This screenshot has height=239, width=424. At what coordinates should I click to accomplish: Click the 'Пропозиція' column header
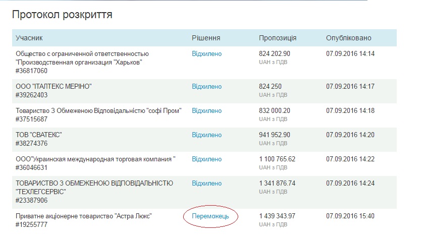[278, 38]
